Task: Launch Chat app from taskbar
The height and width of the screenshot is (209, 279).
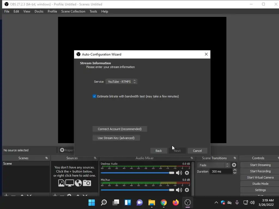Action: tap(140, 202)
